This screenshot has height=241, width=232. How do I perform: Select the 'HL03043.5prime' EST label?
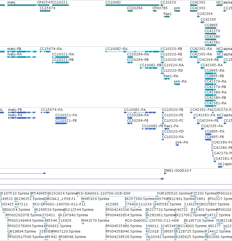(x=160, y=237)
